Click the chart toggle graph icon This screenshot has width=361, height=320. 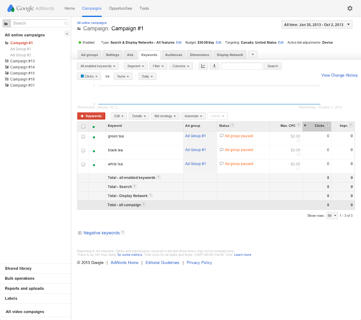tap(203, 66)
